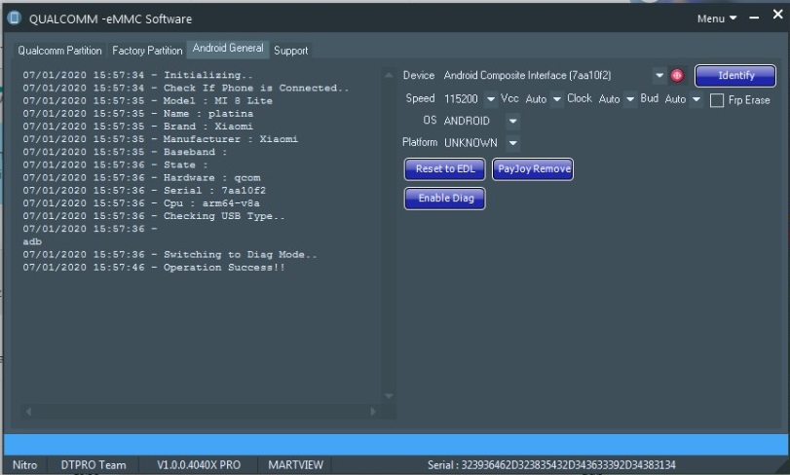Click the red target icon beside the Device field
790x475 pixels.
click(677, 76)
